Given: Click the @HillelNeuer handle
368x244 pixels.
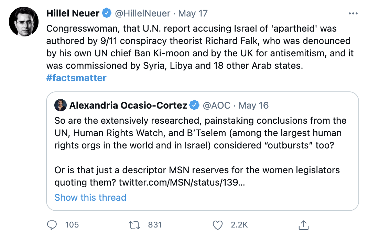Looking at the screenshot, I should (142, 13).
